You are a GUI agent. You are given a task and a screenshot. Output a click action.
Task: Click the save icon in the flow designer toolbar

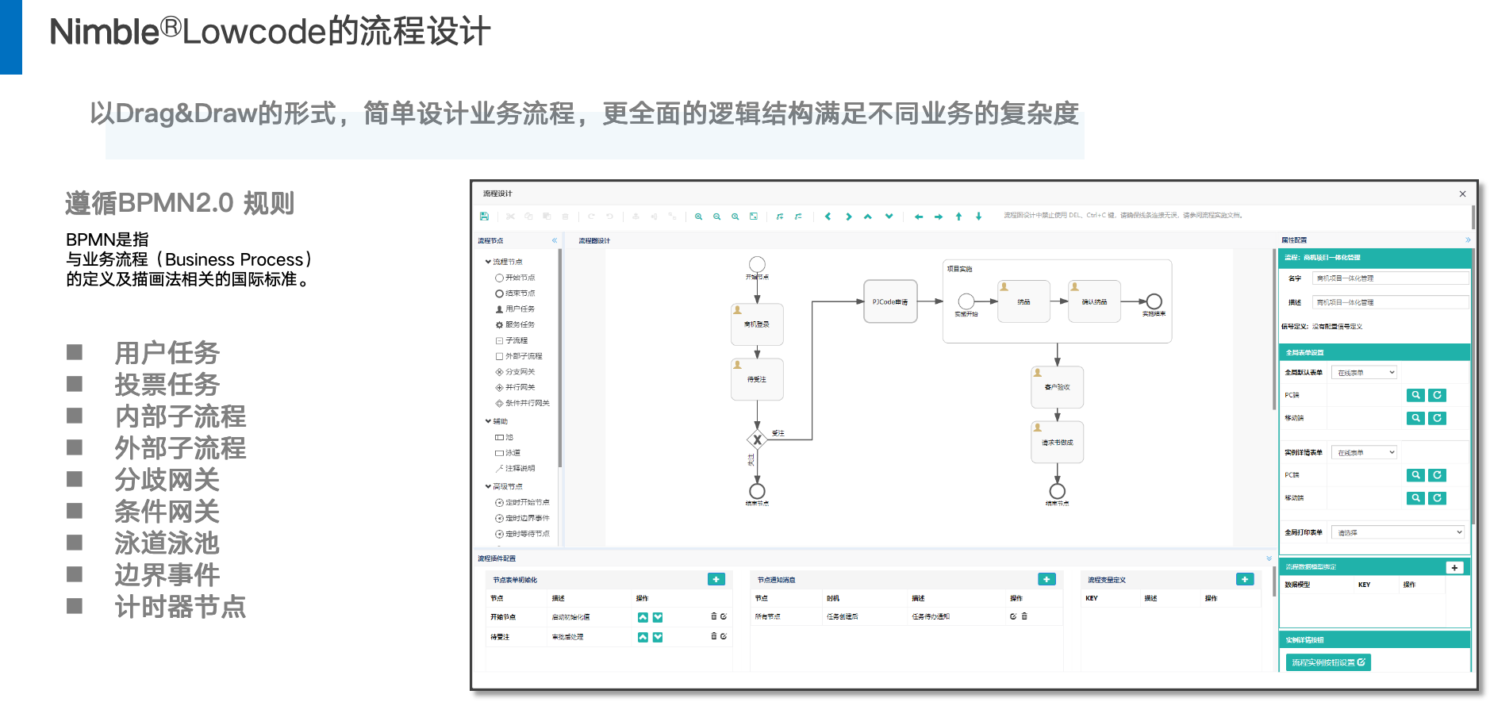pos(484,217)
